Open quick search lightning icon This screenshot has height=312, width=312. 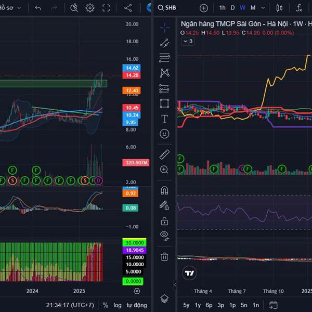click(74, 8)
